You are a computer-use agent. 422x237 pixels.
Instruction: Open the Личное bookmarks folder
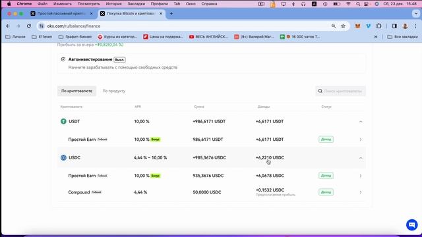(x=16, y=37)
